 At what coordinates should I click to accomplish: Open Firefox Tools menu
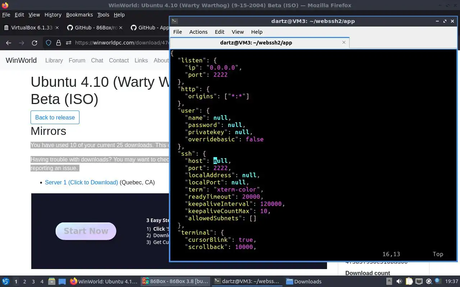(103, 15)
